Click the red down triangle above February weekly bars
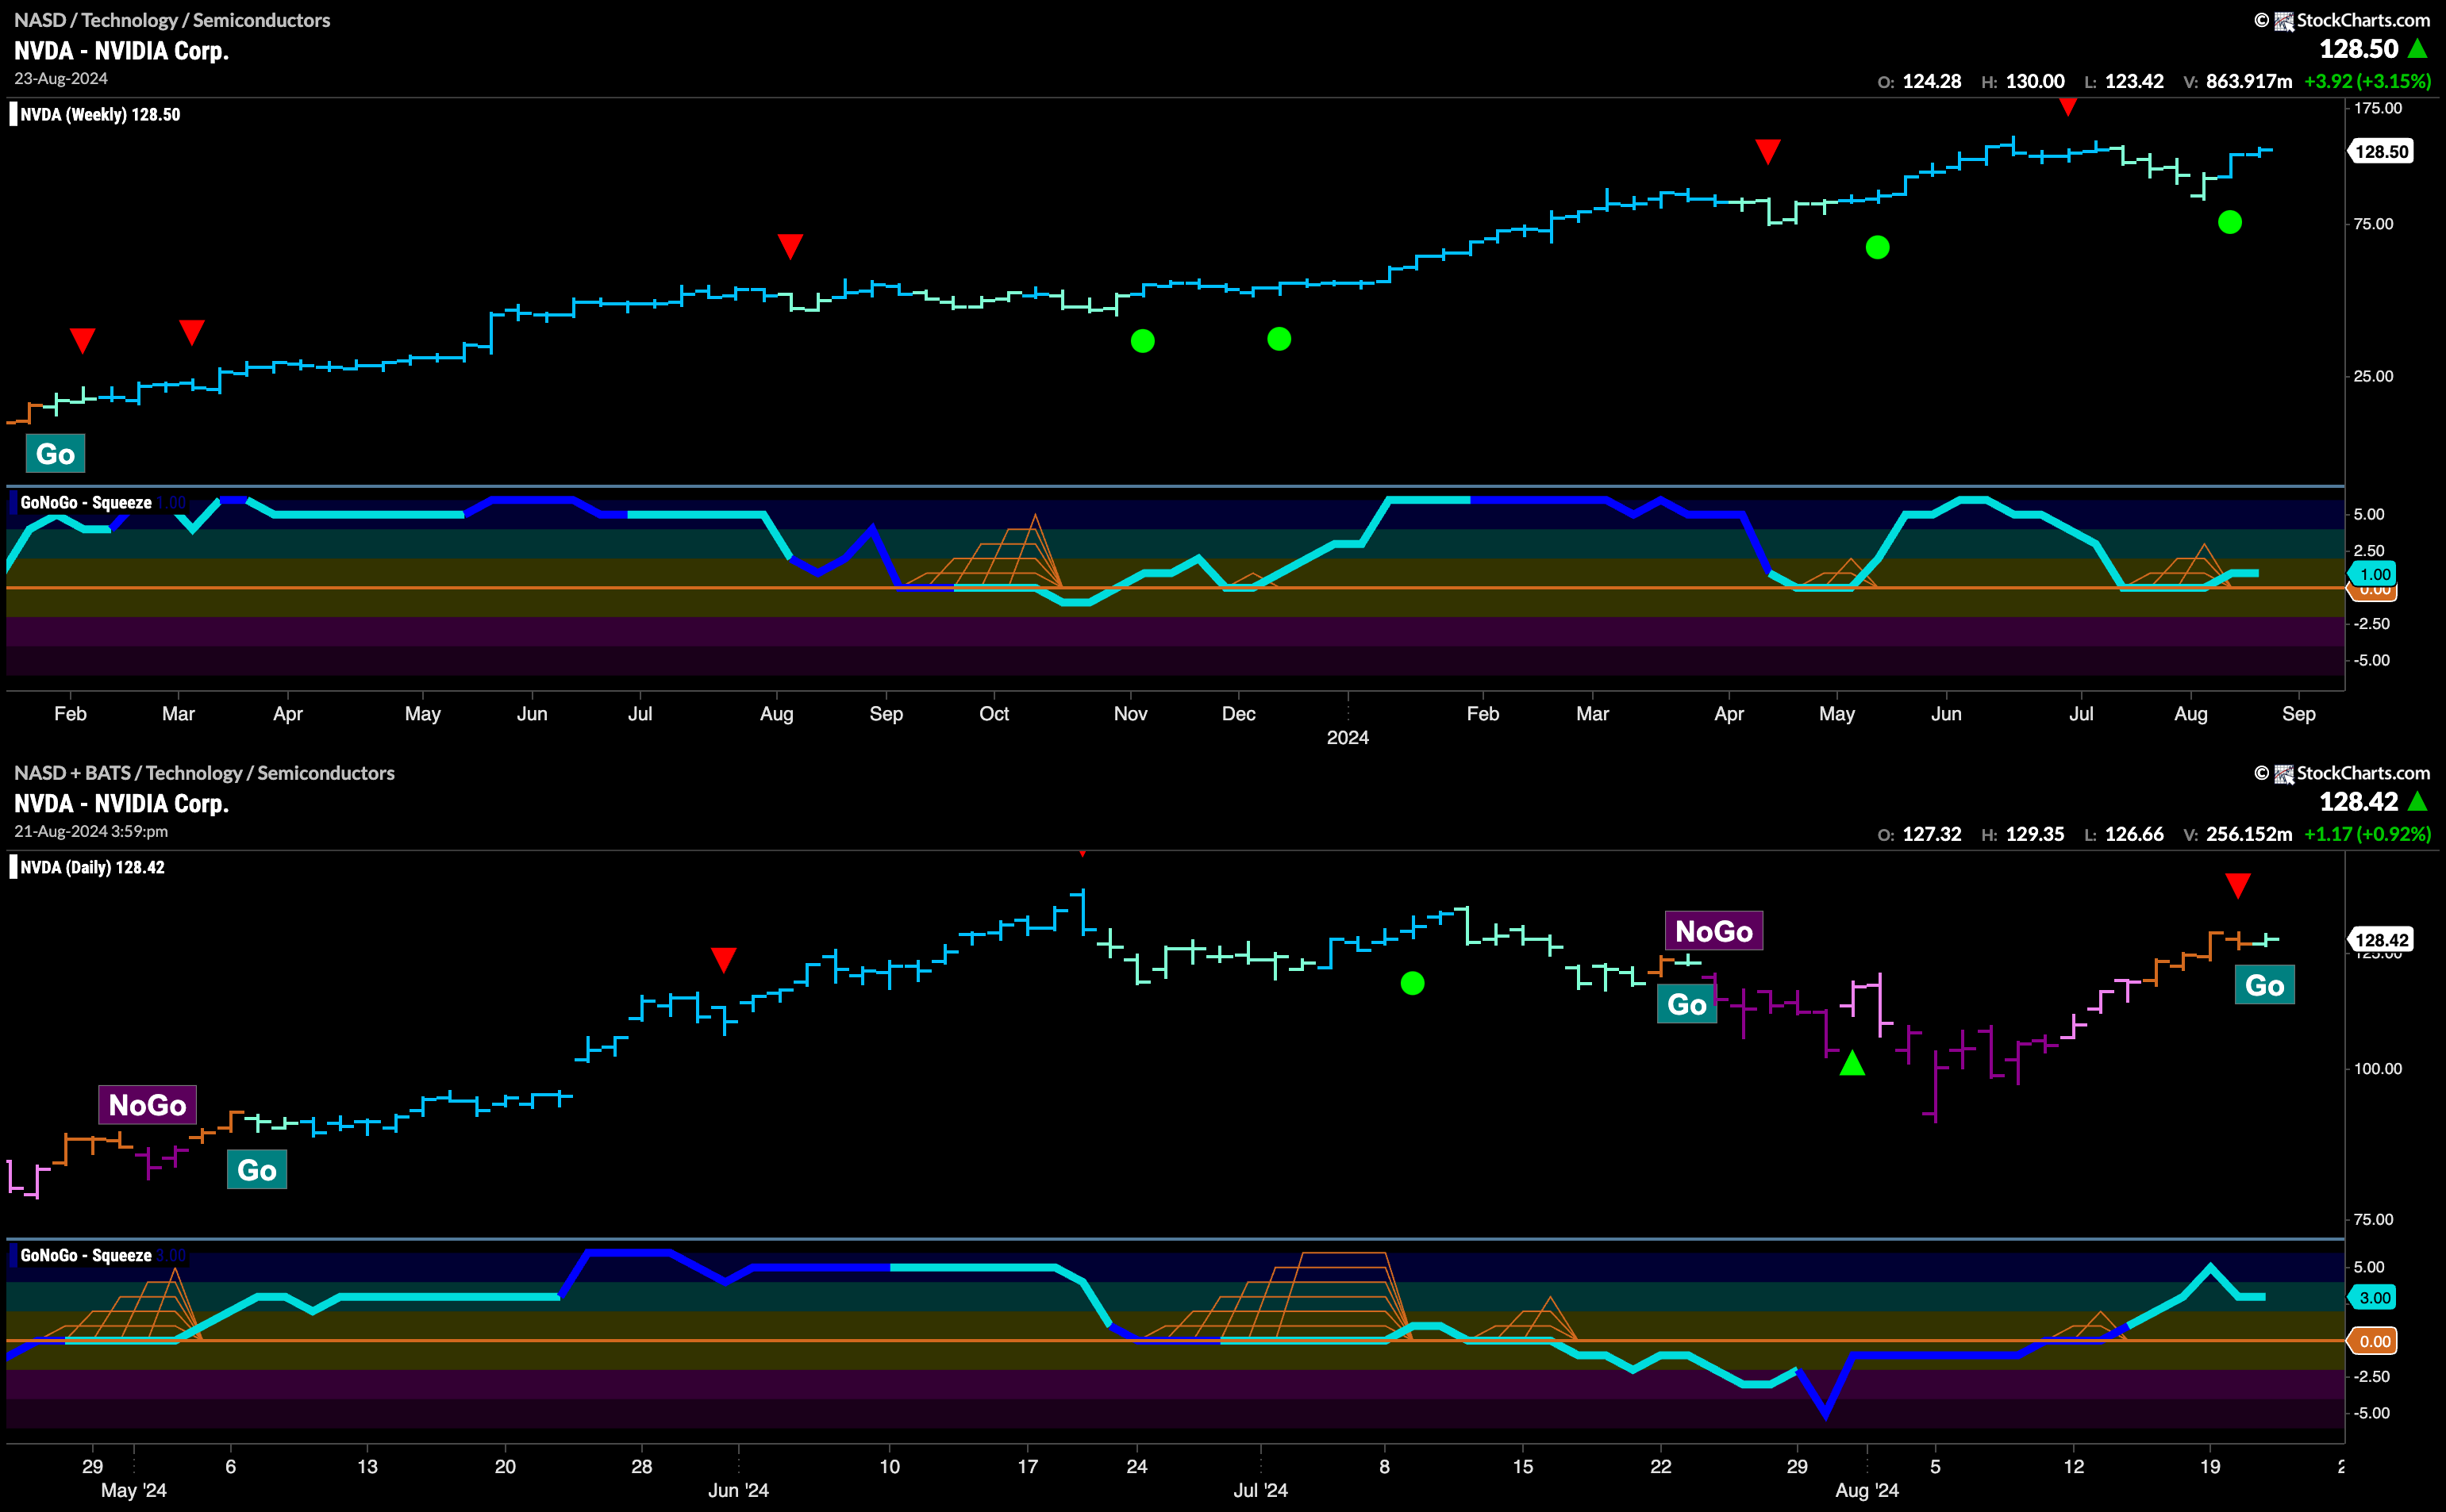Screen dimensions: 2446x1512 pyautogui.click(x=82, y=341)
